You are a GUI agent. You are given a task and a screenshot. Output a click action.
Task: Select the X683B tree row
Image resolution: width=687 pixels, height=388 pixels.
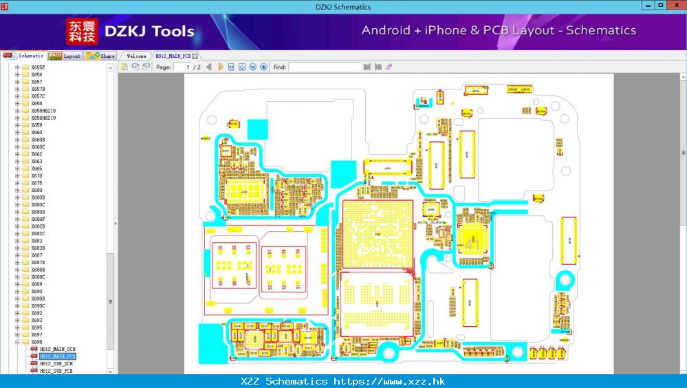pos(38,248)
